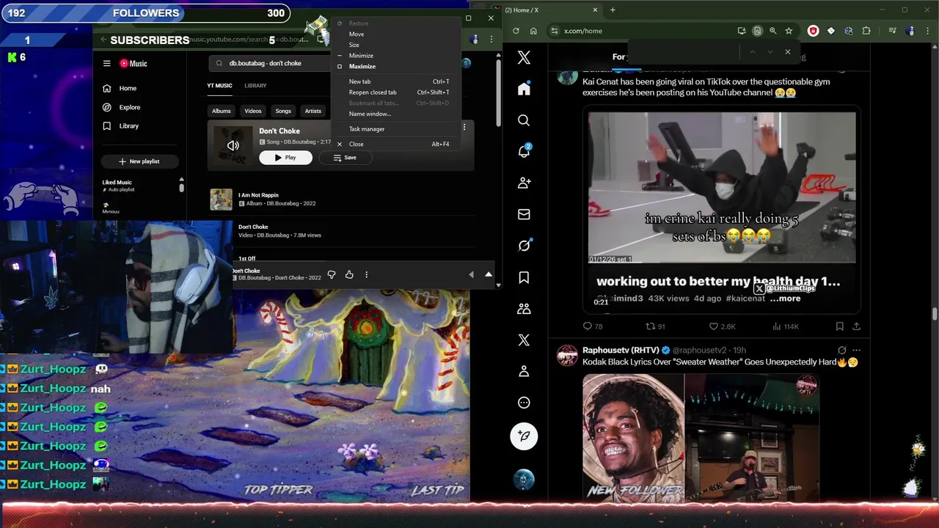Open the red shield extension icon
This screenshot has width=939, height=528.
[x=813, y=31]
